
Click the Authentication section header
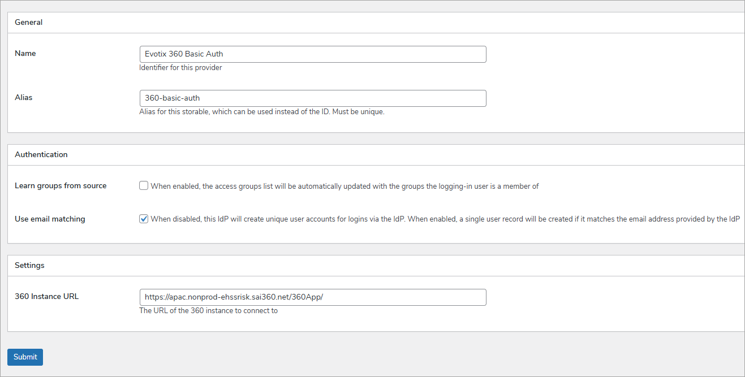41,154
